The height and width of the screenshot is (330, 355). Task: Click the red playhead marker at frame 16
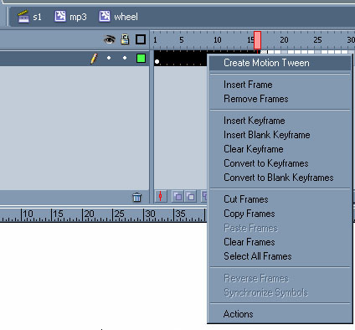[x=257, y=40]
